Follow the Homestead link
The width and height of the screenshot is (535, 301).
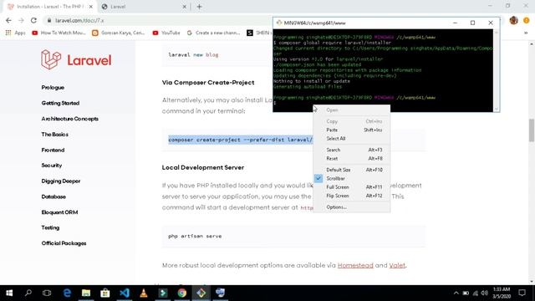pyautogui.click(x=355, y=265)
